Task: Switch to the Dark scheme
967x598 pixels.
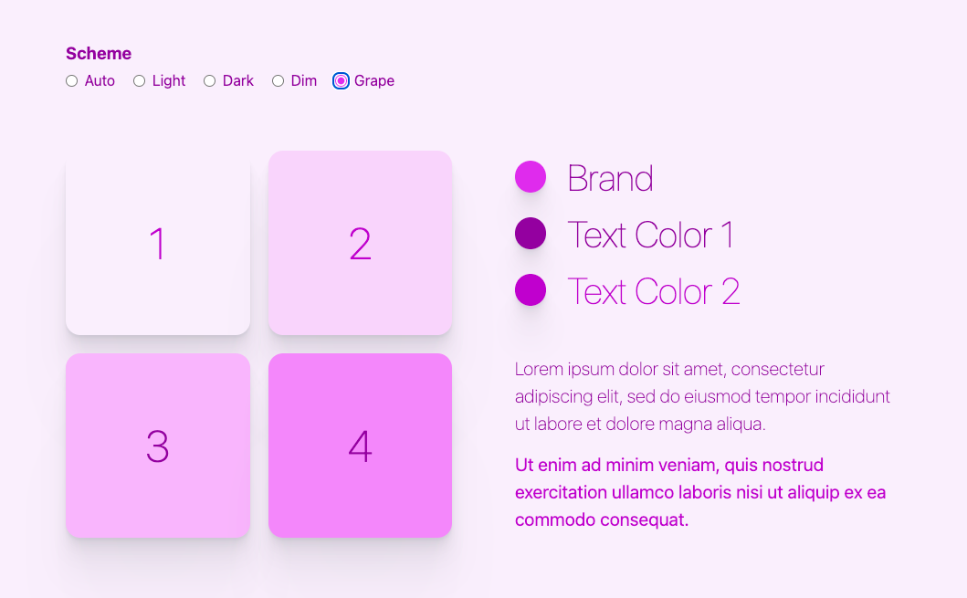Action: (x=210, y=81)
